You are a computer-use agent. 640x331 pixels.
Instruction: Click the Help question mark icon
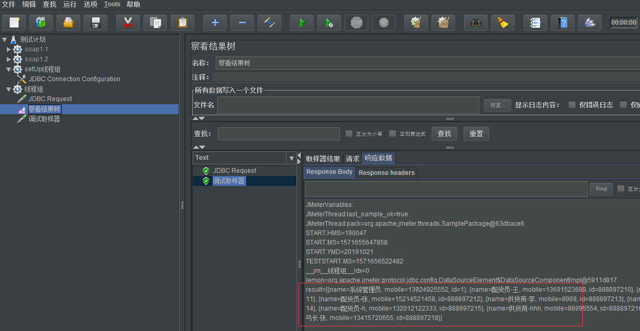[x=562, y=23]
